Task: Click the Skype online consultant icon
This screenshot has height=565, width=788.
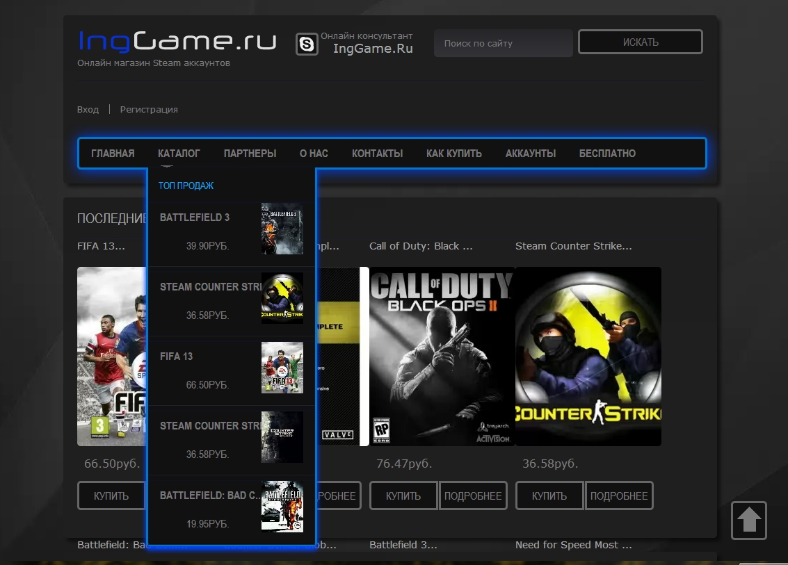Action: coord(307,44)
